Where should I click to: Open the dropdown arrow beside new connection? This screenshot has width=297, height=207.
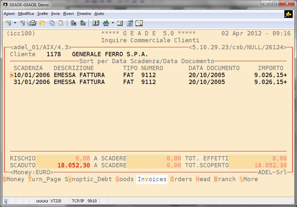(15, 23)
